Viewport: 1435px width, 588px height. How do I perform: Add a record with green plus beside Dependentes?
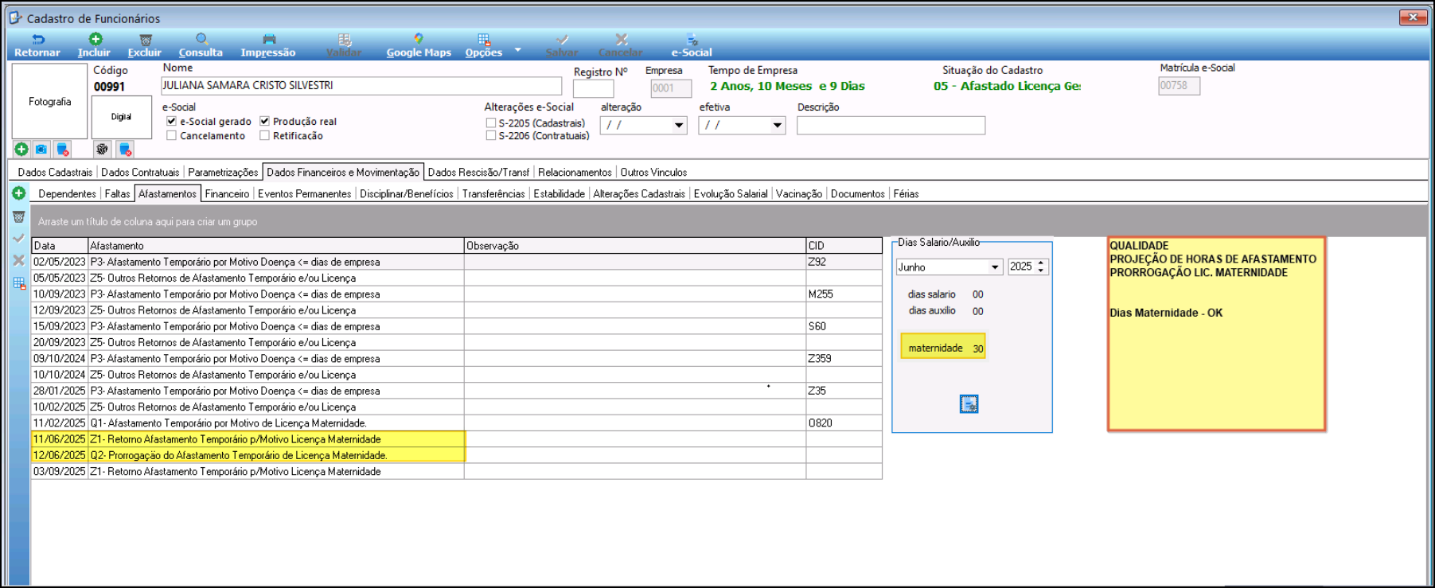[x=19, y=193]
